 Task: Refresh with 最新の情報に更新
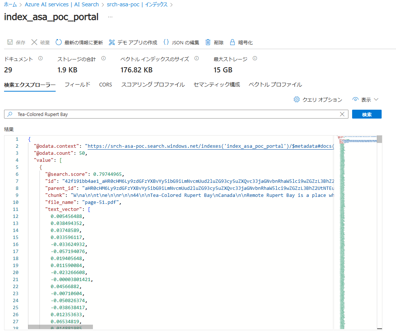tap(59, 42)
